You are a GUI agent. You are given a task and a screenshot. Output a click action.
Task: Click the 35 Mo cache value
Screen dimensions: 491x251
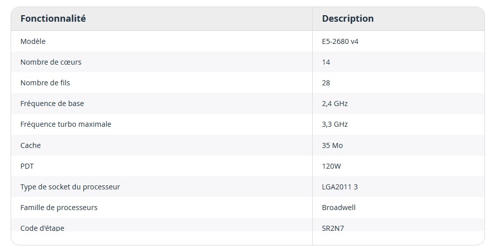click(x=332, y=145)
